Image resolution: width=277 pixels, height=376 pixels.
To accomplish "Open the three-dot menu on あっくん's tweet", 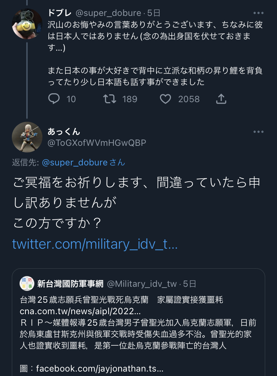I will pyautogui.click(x=259, y=132).
